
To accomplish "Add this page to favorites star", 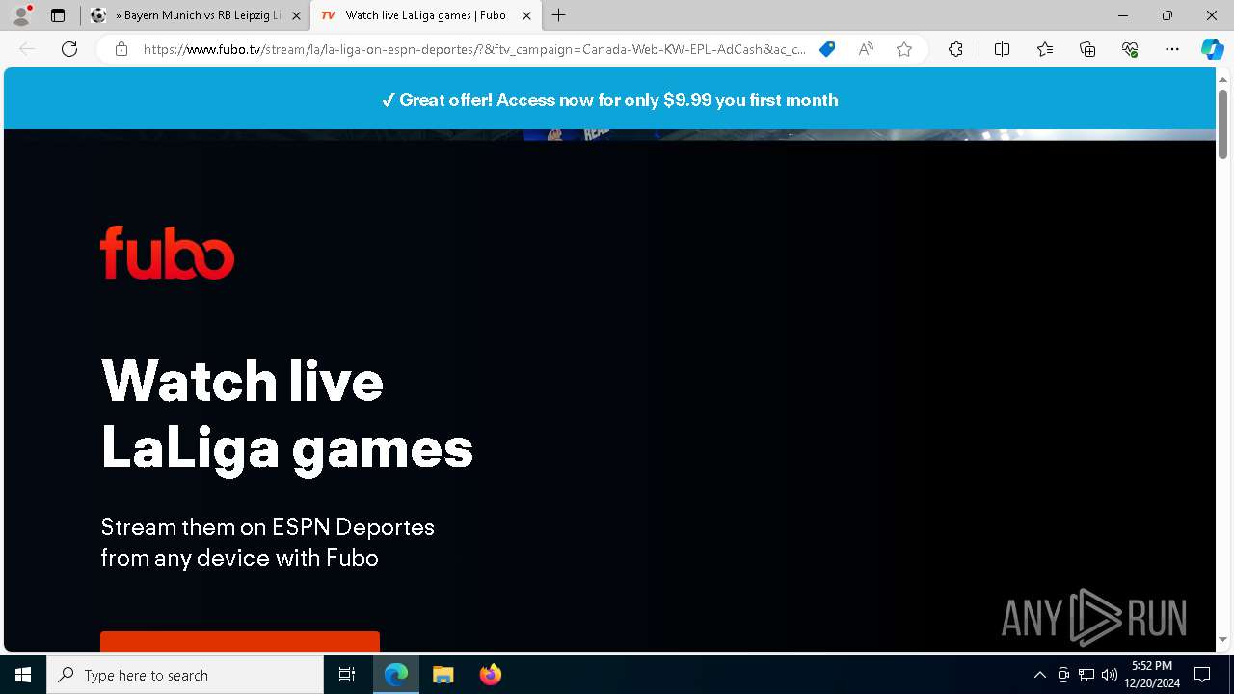I will (904, 49).
